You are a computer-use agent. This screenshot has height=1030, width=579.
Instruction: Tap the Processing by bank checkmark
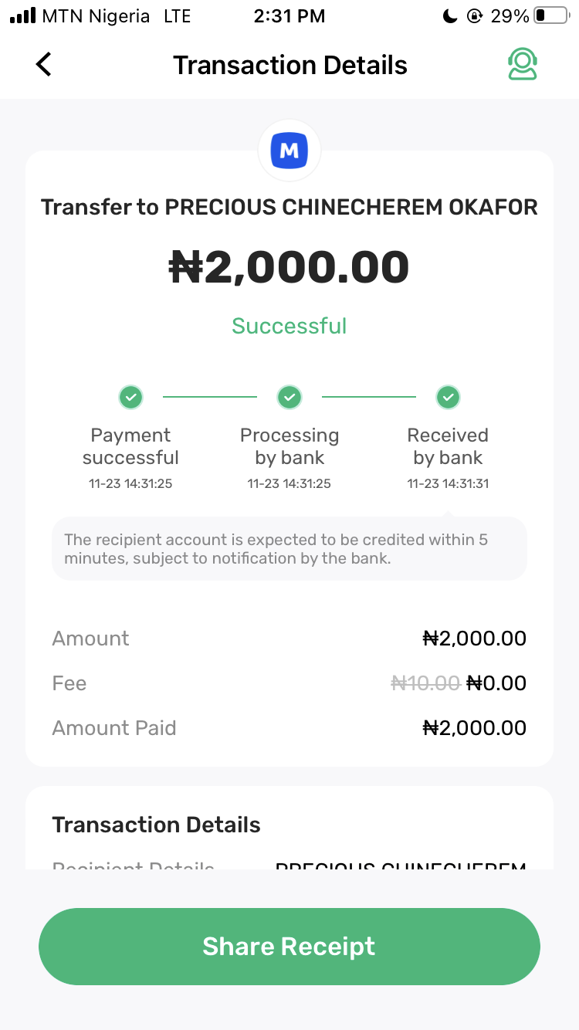click(289, 398)
